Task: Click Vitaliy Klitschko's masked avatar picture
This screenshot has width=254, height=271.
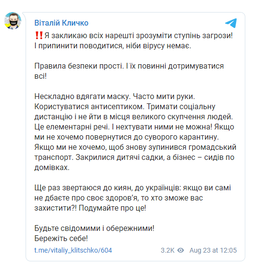Action: (13, 21)
